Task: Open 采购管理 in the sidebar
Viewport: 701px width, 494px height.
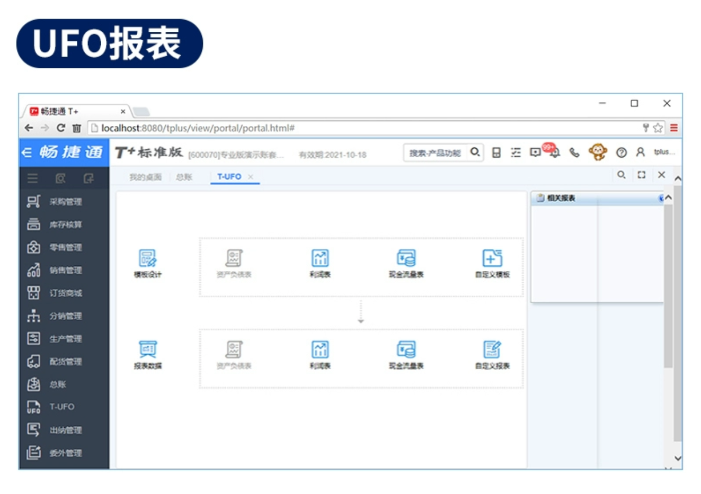Action: pos(55,202)
